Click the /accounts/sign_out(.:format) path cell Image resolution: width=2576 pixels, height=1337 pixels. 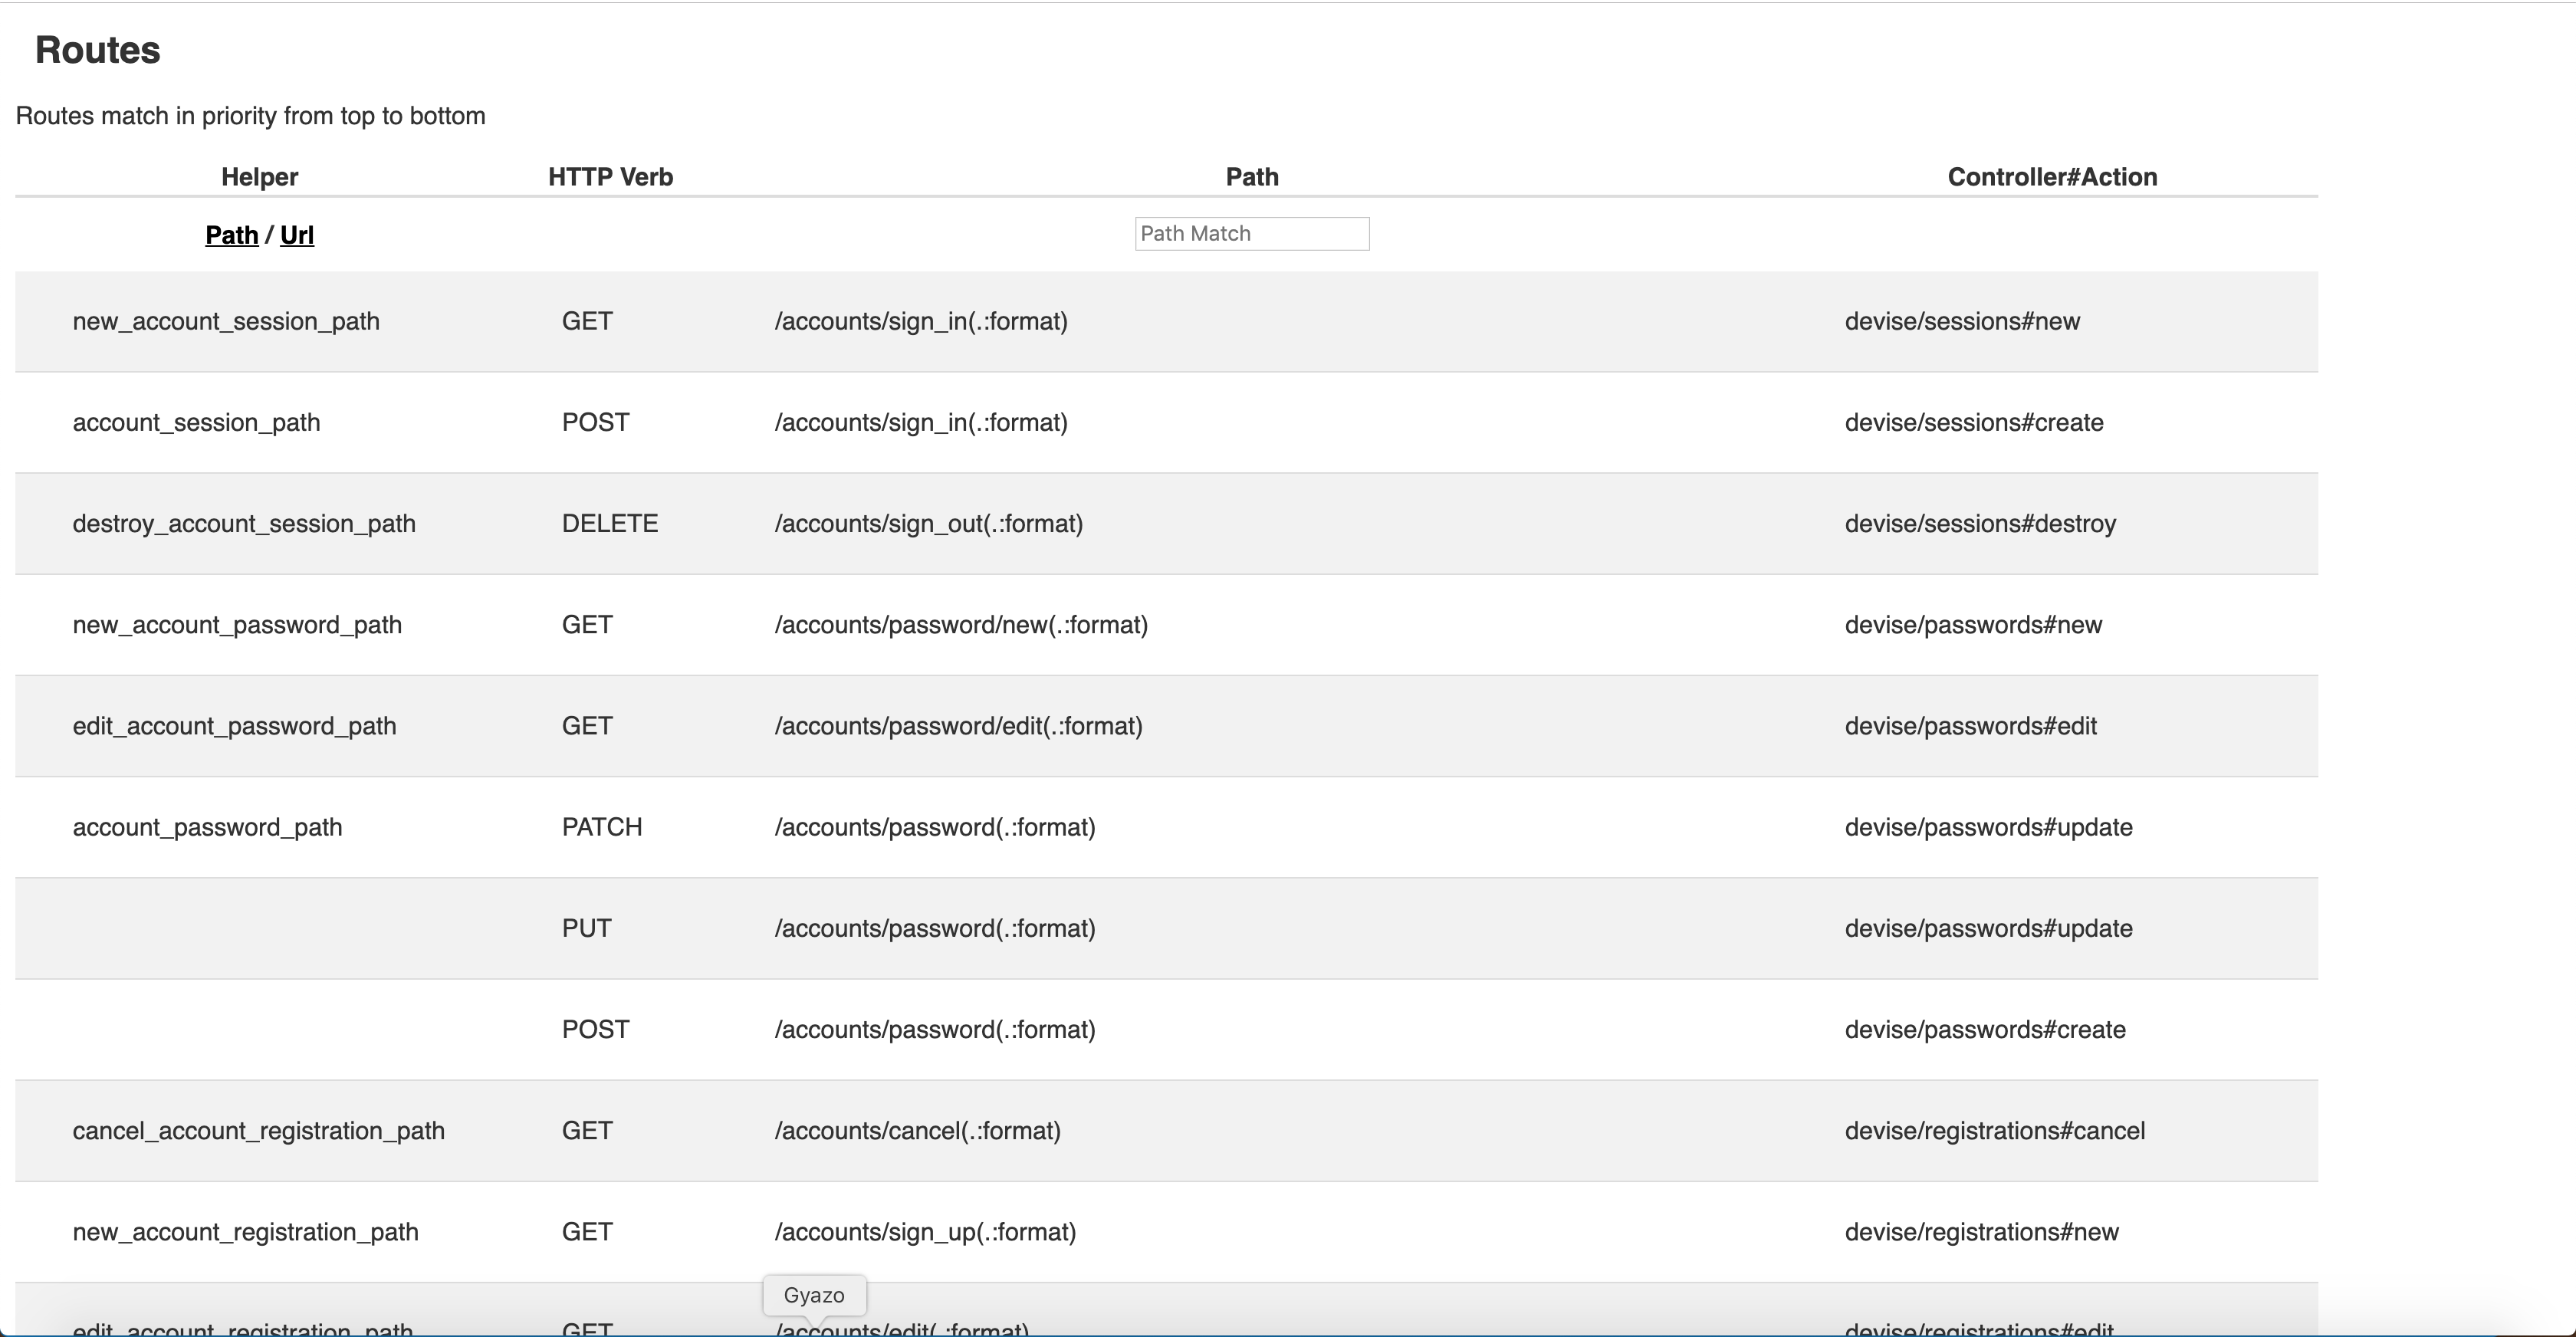click(928, 523)
